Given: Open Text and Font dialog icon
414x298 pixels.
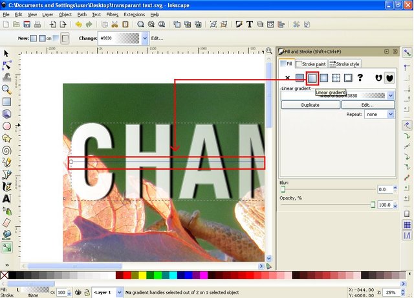Looking at the screenshot, I should click(250, 25).
